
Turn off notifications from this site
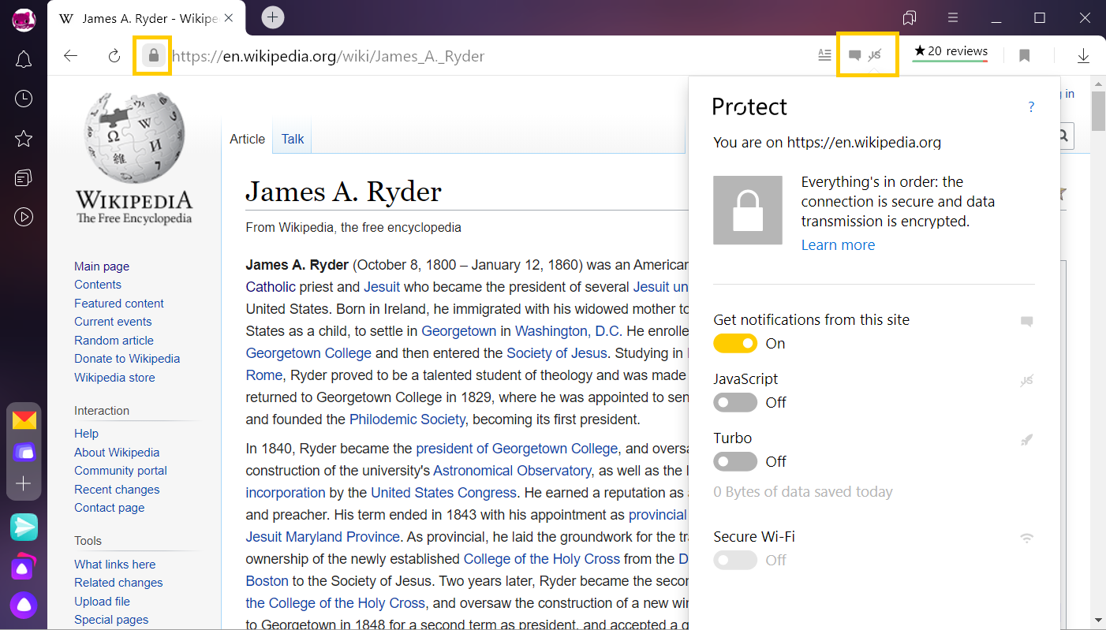pos(734,343)
